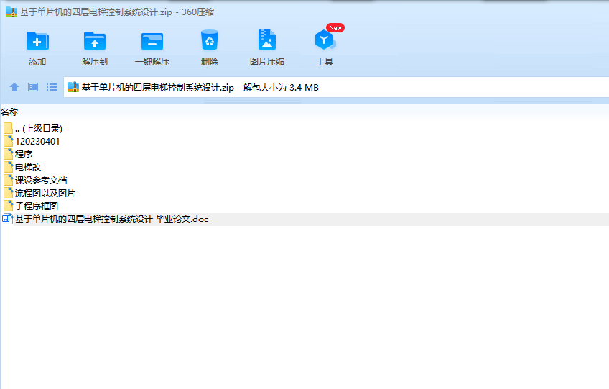Click the zip archive icon in the address bar
Image resolution: width=609 pixels, height=389 pixels.
click(x=73, y=87)
